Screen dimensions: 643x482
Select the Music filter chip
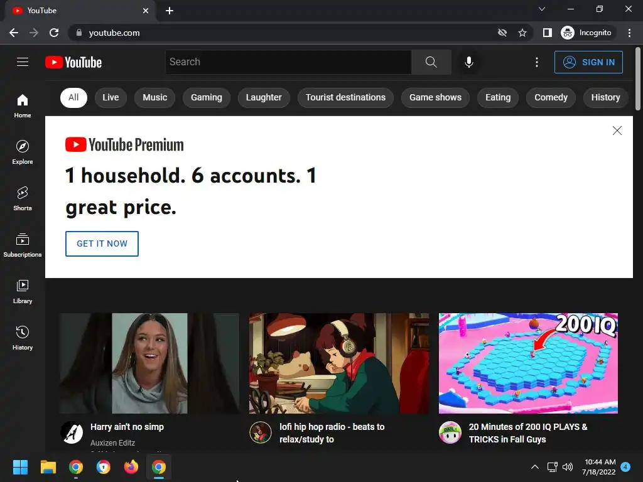pos(155,97)
